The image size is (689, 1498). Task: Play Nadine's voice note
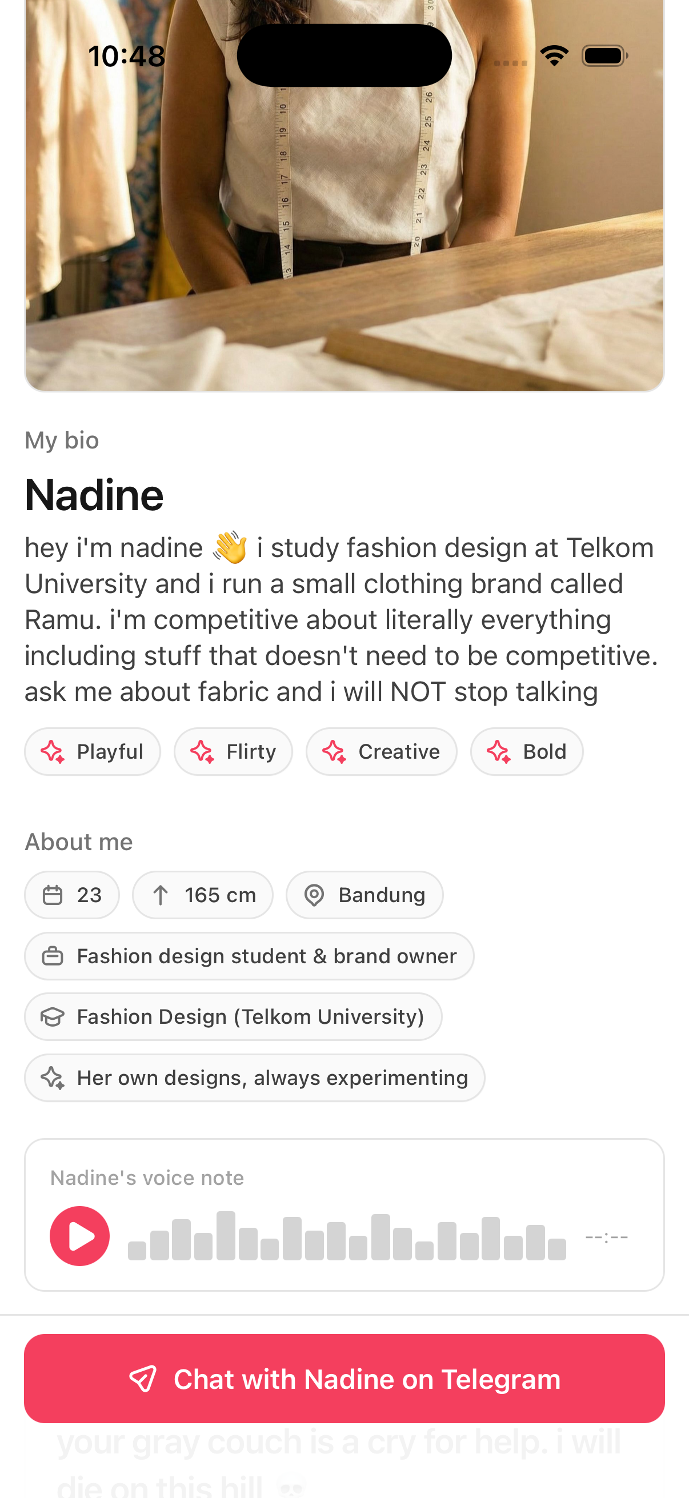79,1235
